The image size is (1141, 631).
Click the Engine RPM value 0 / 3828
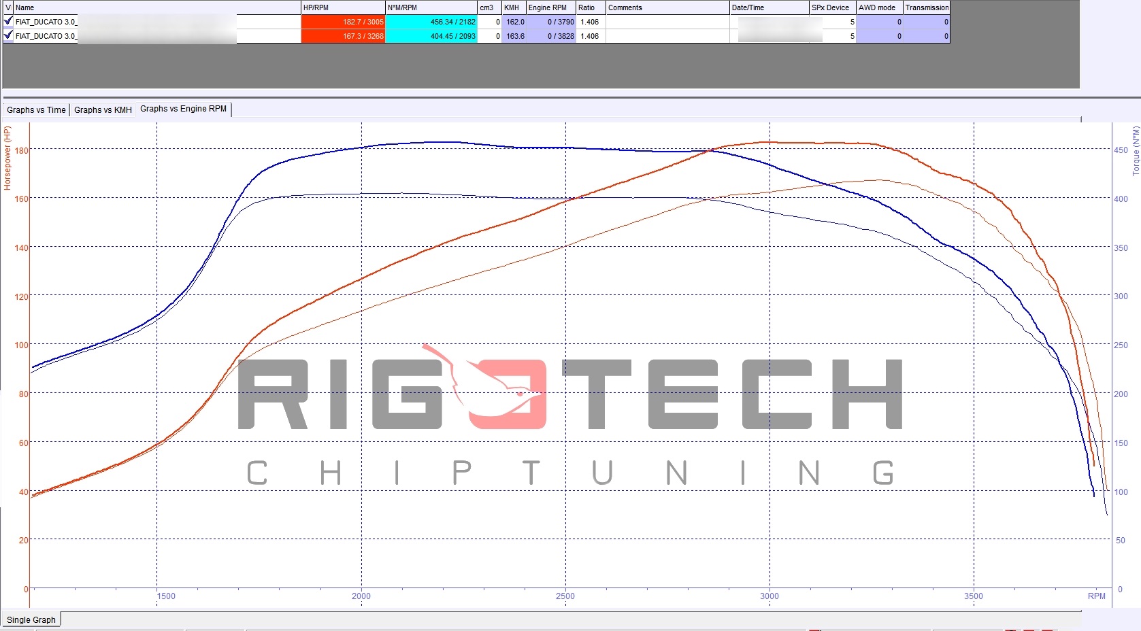click(x=551, y=36)
